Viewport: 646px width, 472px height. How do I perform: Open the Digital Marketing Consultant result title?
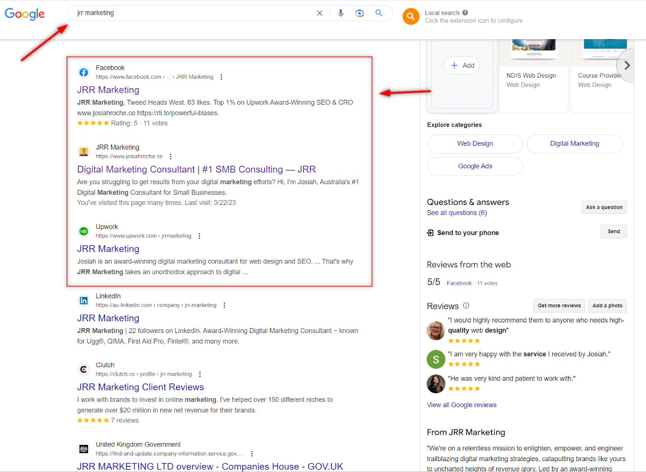(x=196, y=169)
